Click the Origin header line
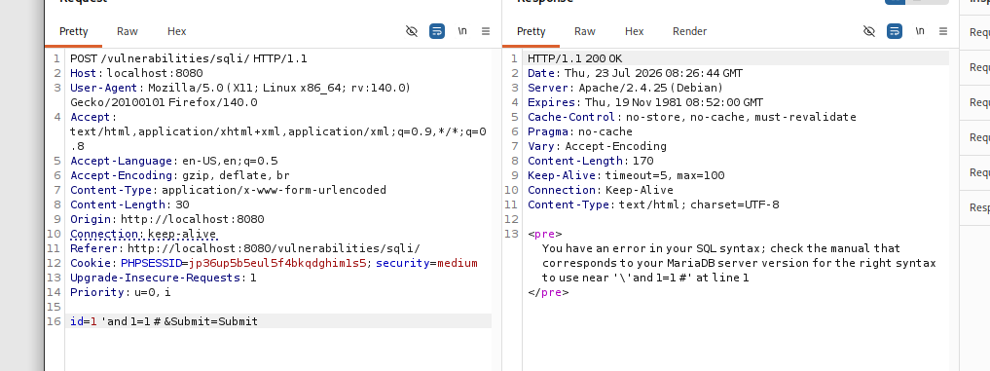 point(166,219)
